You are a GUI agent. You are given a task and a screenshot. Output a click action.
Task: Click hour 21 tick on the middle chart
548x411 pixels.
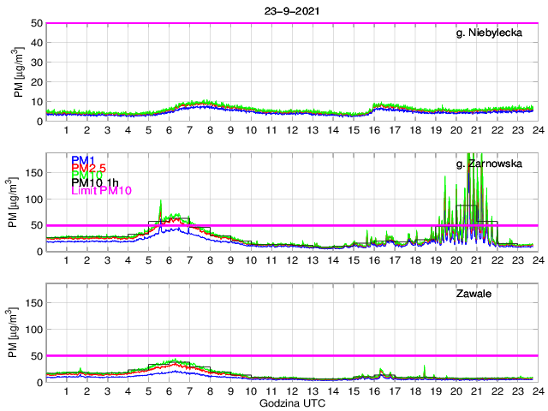tap(476, 259)
